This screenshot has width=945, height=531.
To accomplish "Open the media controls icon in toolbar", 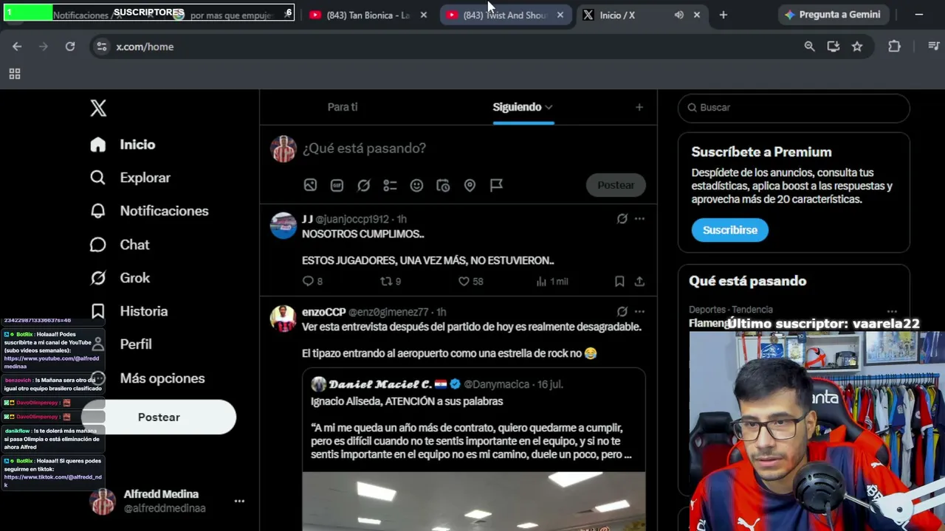I will (x=933, y=46).
